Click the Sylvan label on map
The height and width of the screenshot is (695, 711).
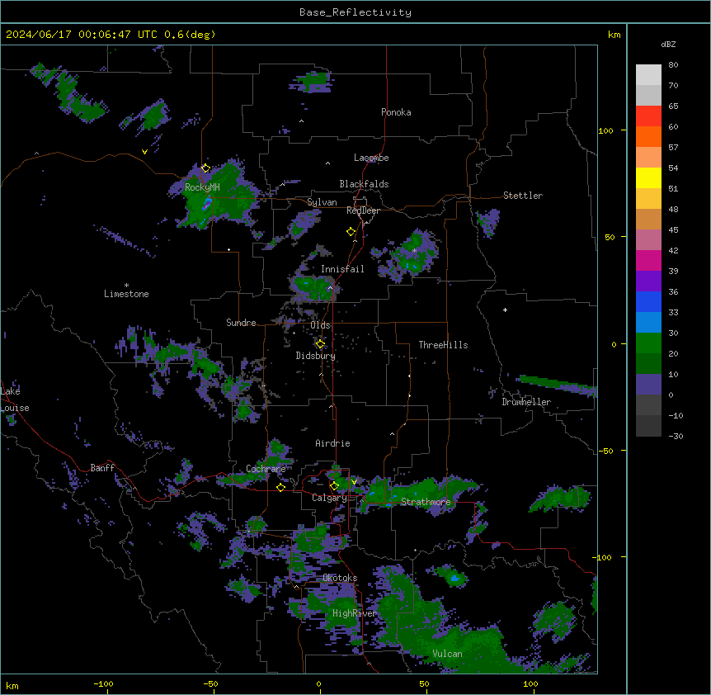[322, 202]
